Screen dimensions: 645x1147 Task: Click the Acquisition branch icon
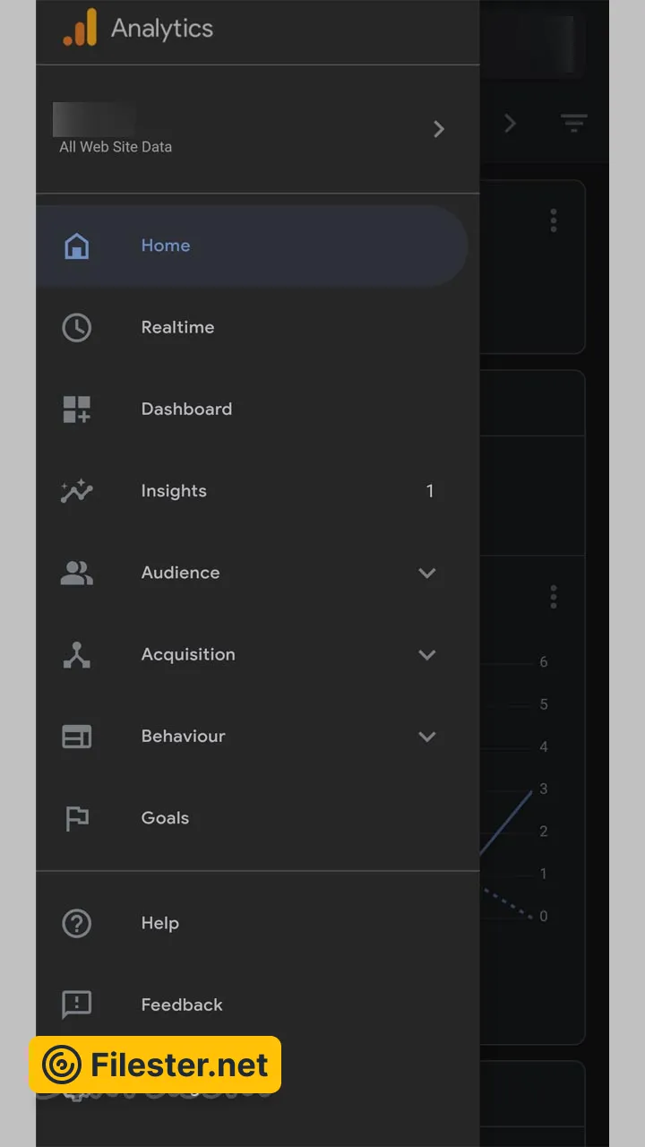coord(77,655)
